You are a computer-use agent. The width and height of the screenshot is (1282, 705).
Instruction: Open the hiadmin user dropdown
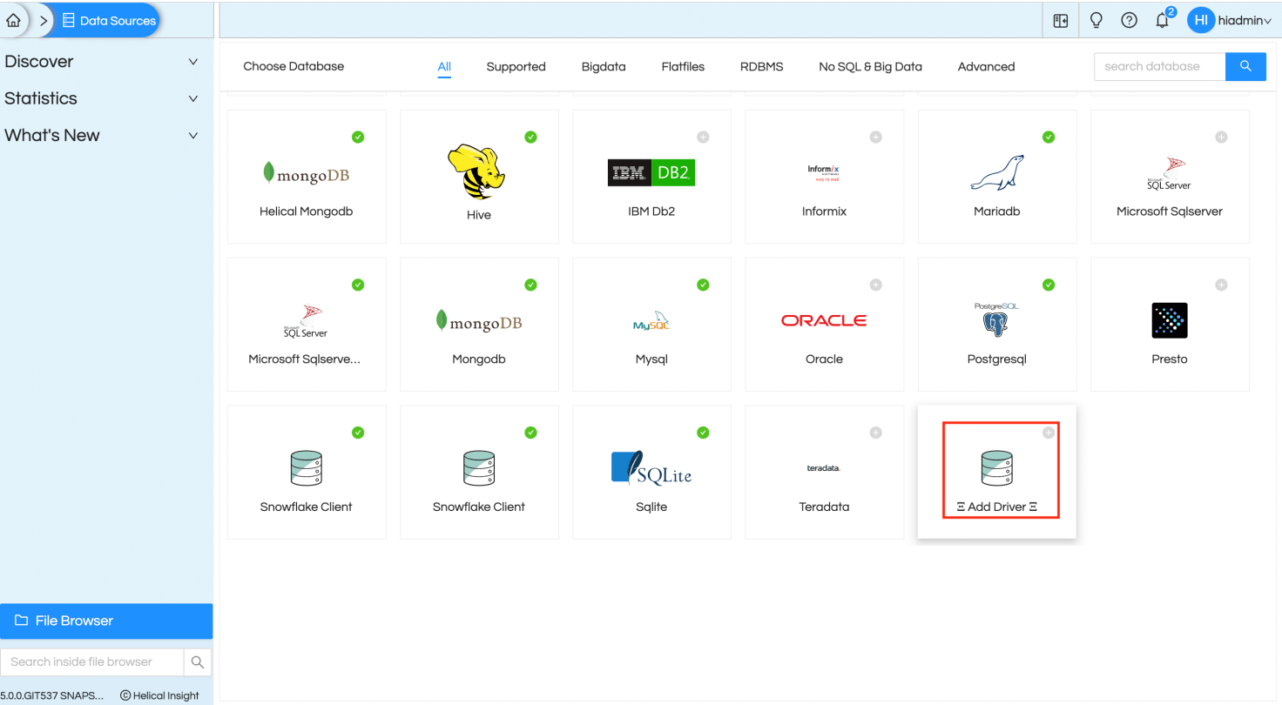(x=1246, y=21)
